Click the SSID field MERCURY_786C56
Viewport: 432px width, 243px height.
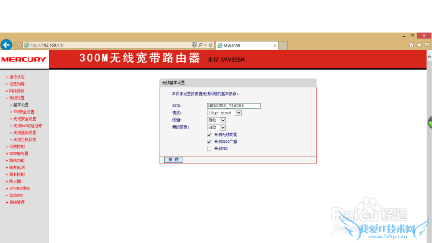pos(234,106)
